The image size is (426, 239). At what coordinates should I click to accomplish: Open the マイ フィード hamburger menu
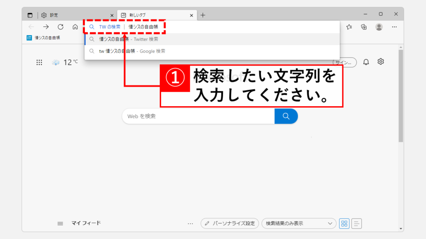point(60,223)
